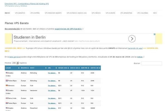Click Países Bajos flag in A2hosting row
Image resolution: width=167 pixels, height=111 pixels.
[x=7, y=80]
